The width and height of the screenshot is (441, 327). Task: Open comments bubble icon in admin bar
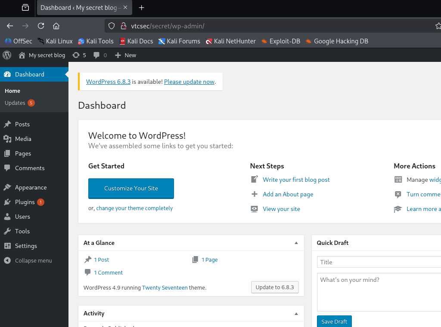pyautogui.click(x=96, y=55)
